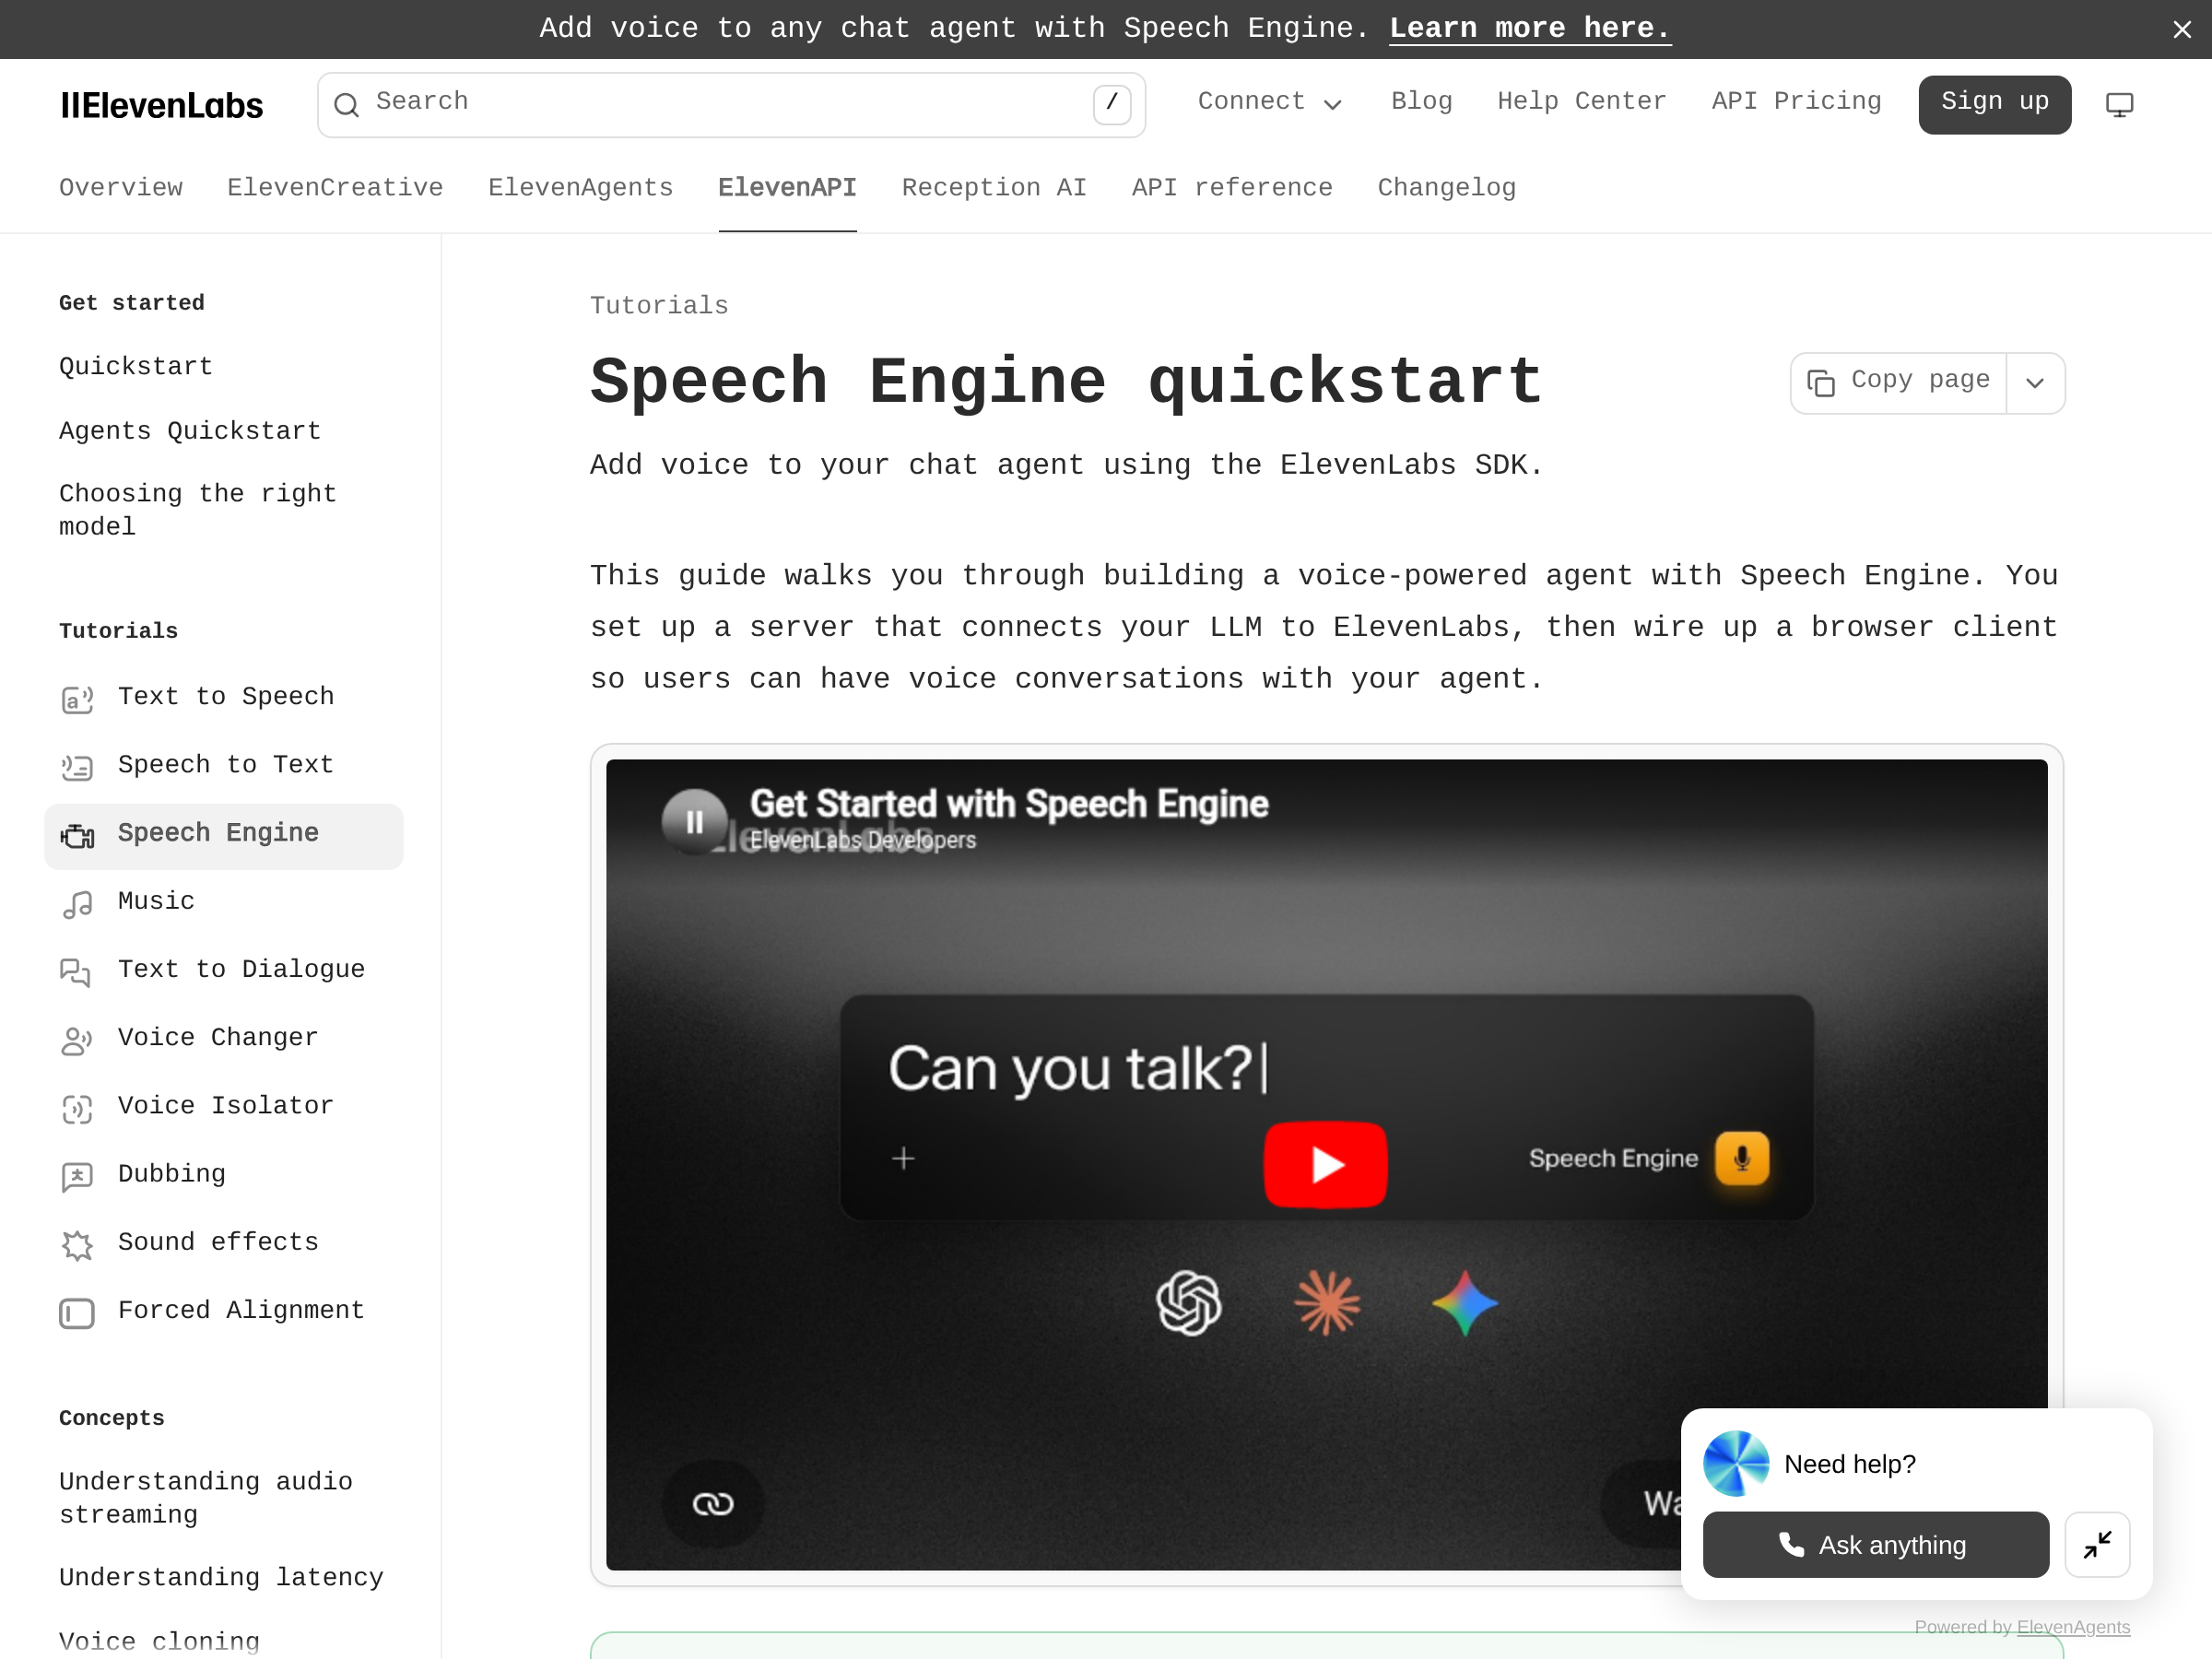Click the ElevenLabs Developers channel avatar
The height and width of the screenshot is (1659, 2212).
694,822
